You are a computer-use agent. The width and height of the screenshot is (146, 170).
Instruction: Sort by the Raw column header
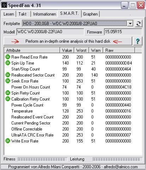click(x=119, y=50)
